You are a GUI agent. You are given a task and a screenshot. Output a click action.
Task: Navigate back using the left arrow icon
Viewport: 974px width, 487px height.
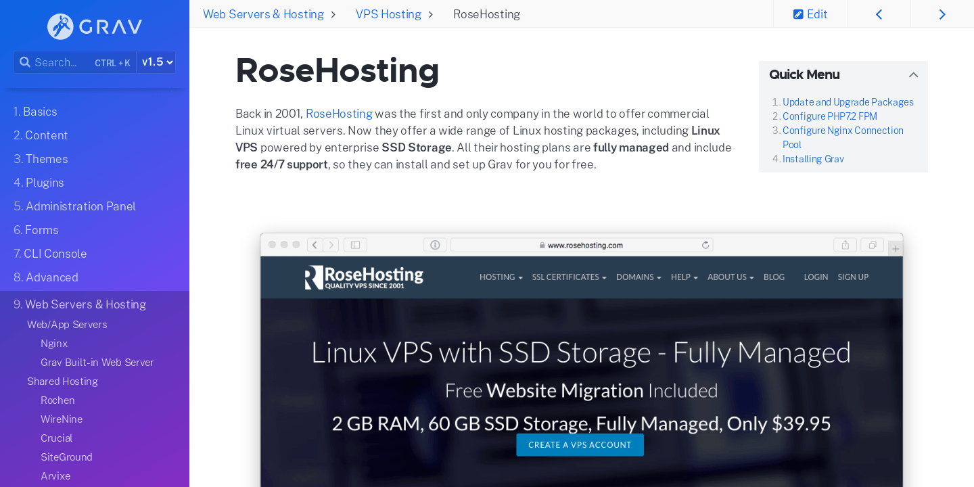coord(879,13)
